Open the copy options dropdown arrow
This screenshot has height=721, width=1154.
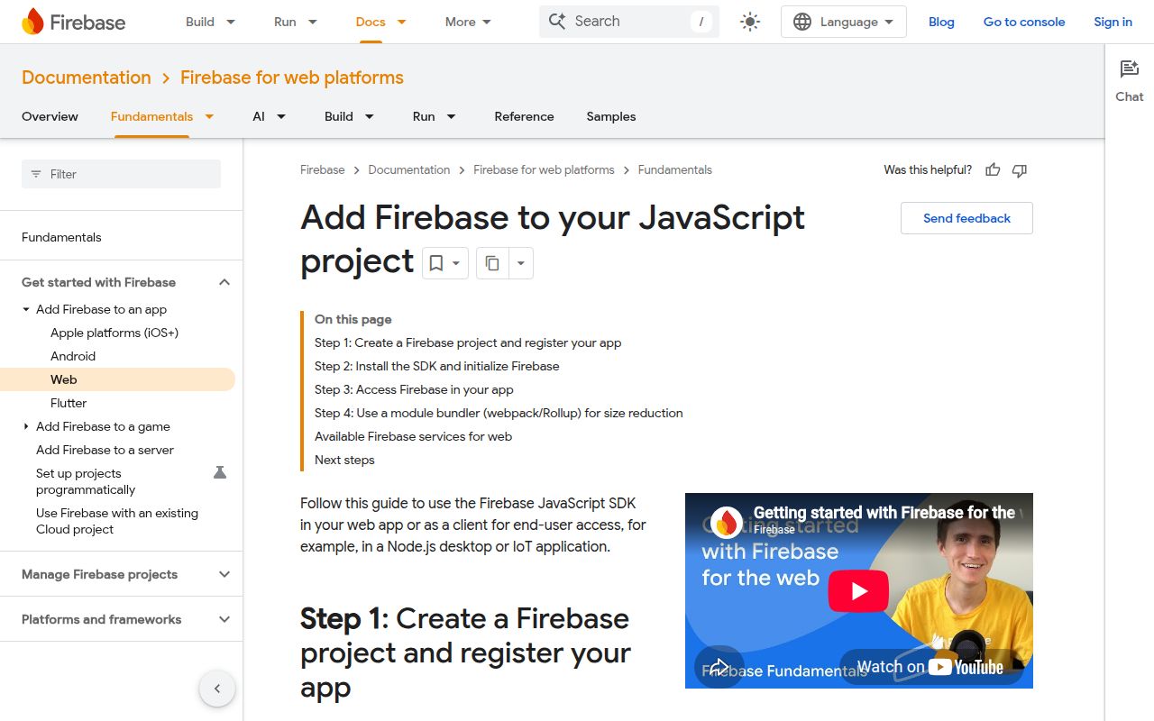(x=520, y=263)
